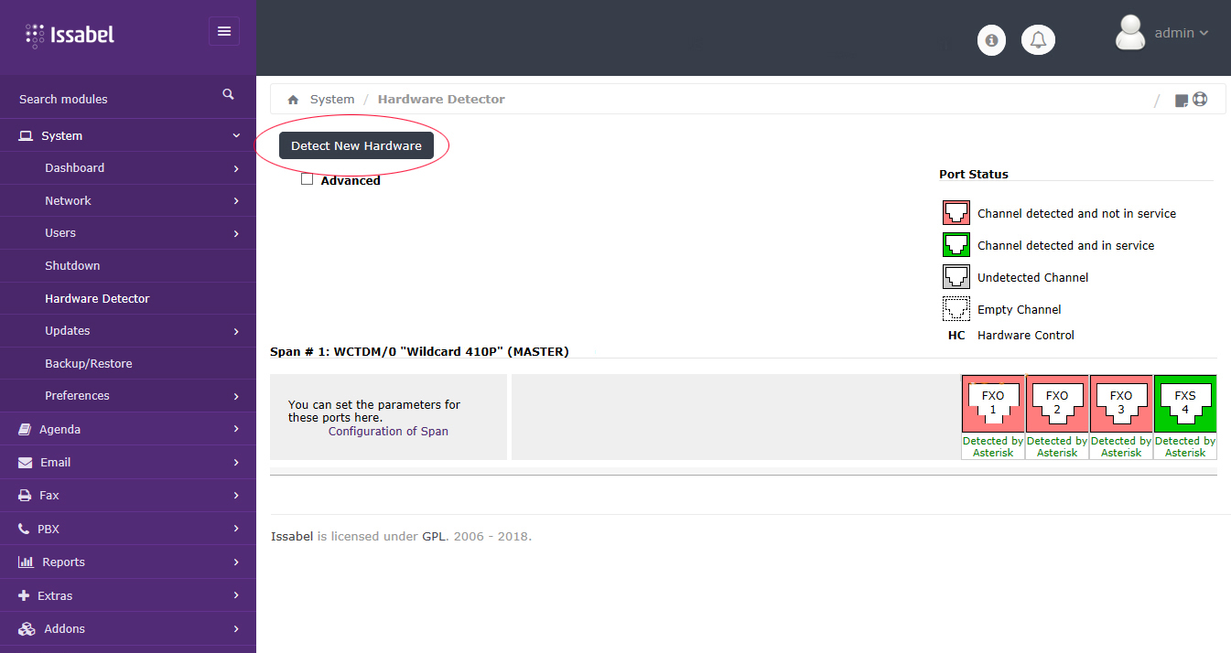Viewport: 1231px width, 653px height.
Task: Click the Fax printer icon
Action: (25, 496)
